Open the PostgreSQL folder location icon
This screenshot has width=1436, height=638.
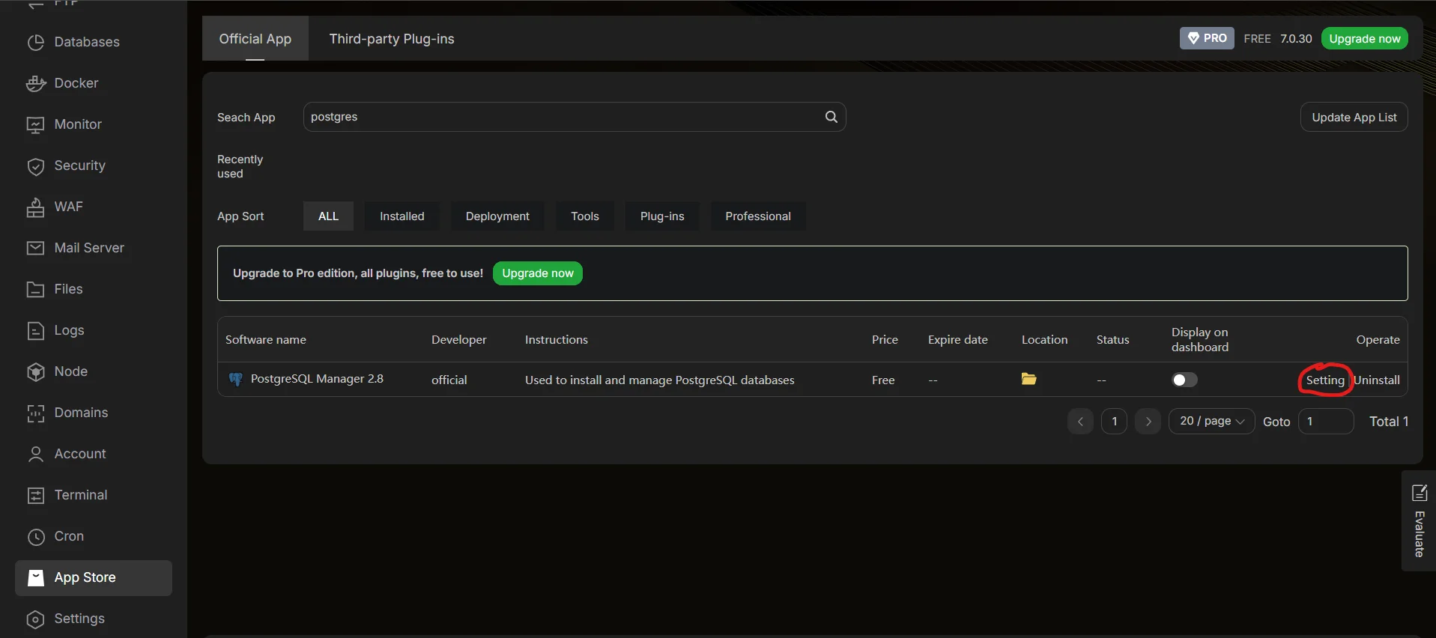pyautogui.click(x=1028, y=380)
